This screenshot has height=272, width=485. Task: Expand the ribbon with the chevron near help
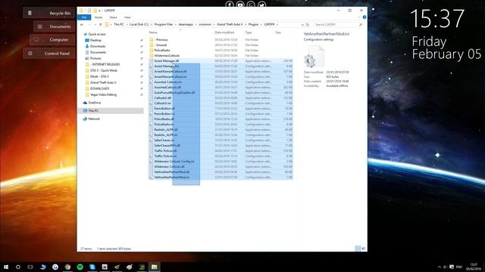pyautogui.click(x=359, y=17)
